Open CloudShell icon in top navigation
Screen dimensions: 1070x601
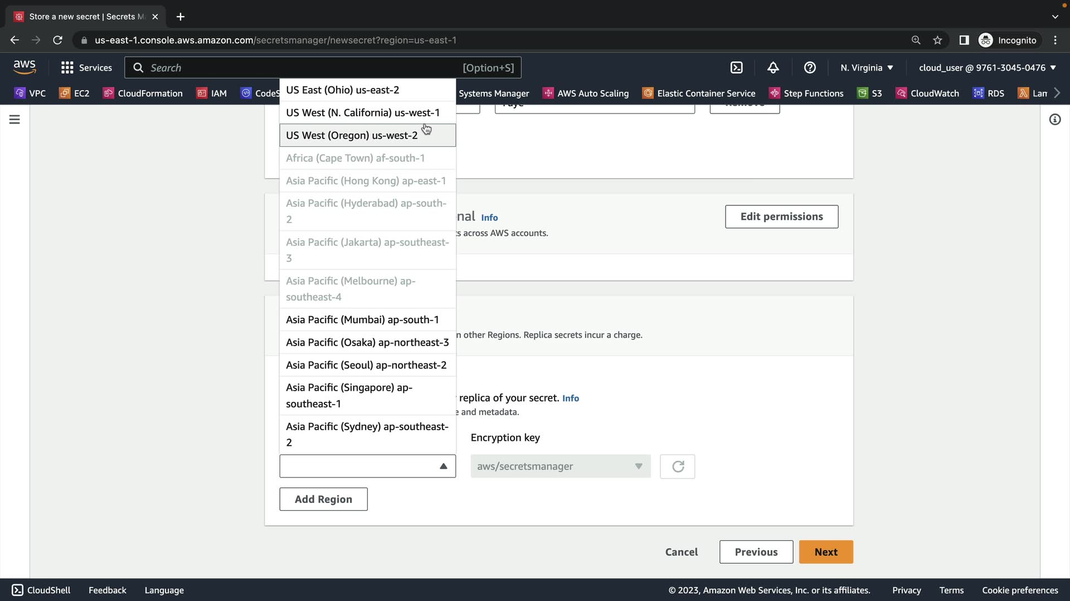coord(736,67)
